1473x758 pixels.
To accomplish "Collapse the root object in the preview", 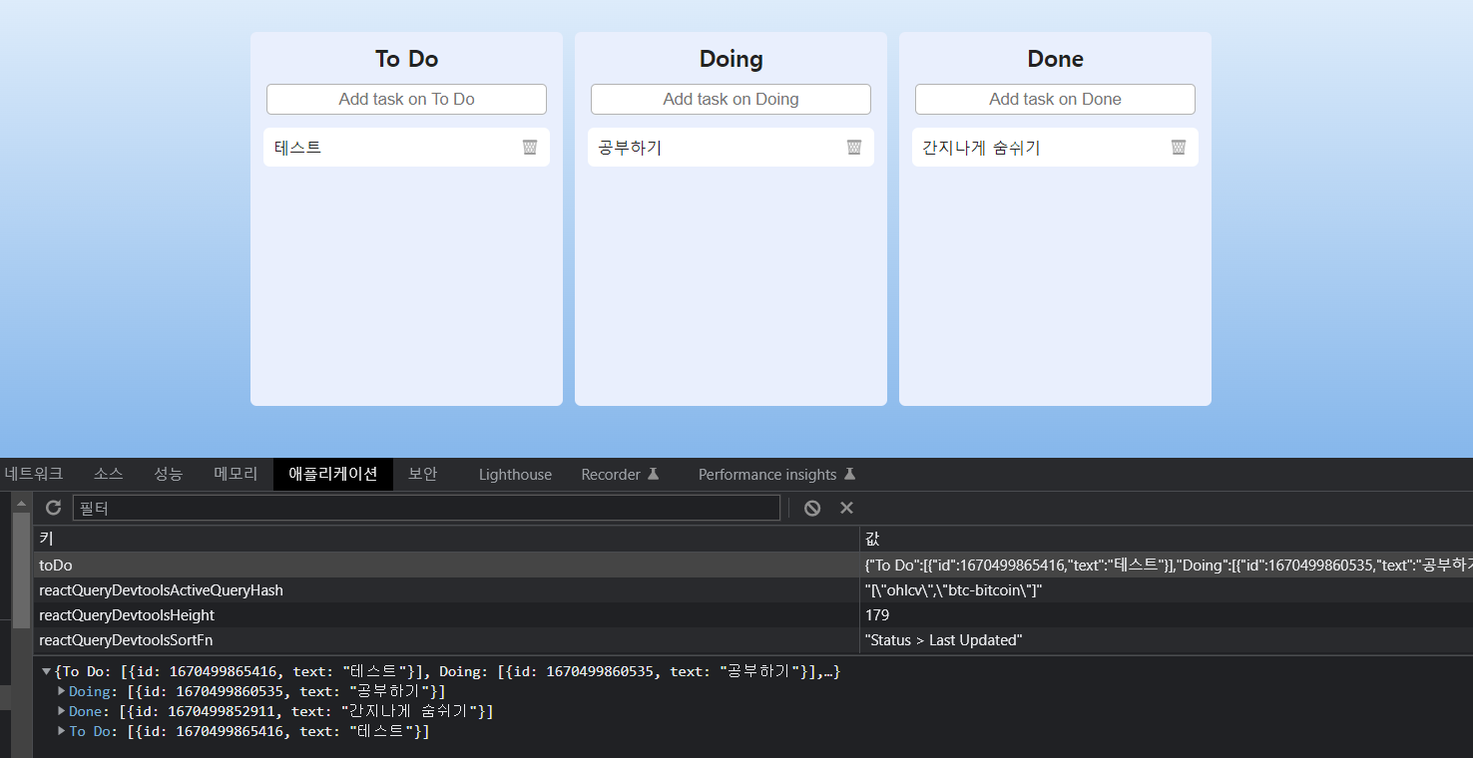I will pos(47,672).
